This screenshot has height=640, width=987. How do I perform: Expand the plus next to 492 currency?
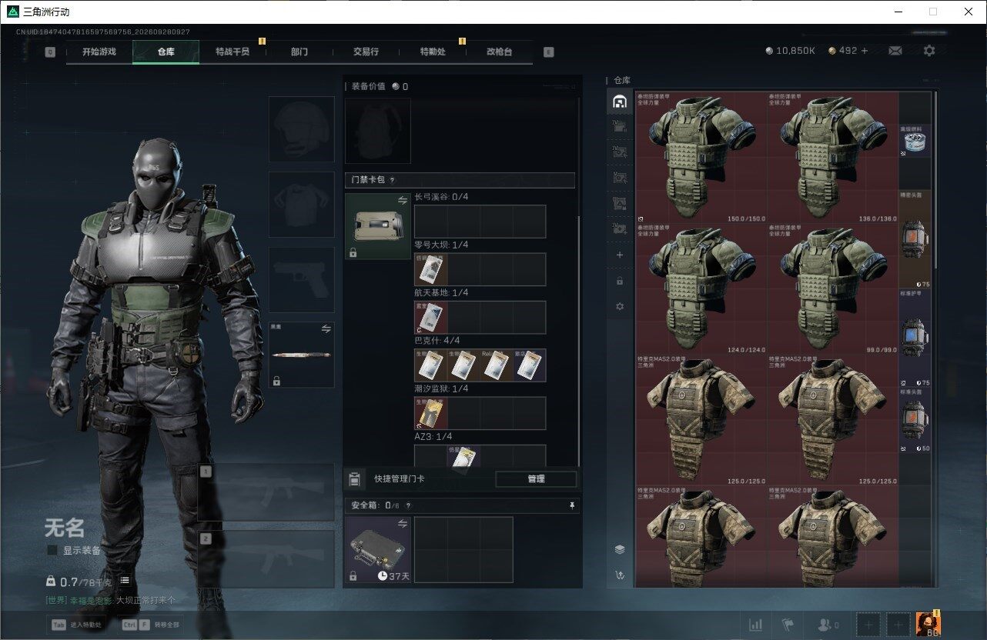[865, 51]
